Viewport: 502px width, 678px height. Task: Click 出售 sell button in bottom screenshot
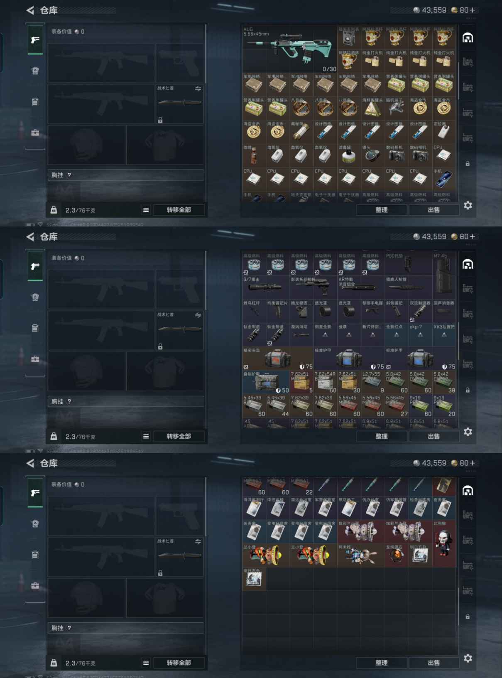(x=434, y=663)
